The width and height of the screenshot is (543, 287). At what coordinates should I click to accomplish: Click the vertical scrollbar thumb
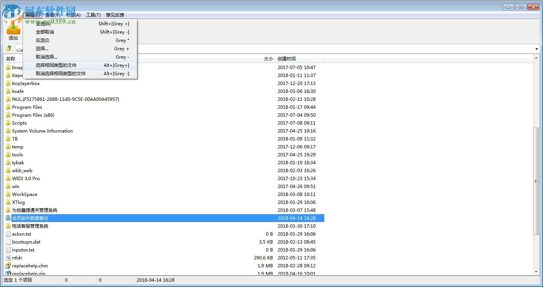tap(536, 181)
